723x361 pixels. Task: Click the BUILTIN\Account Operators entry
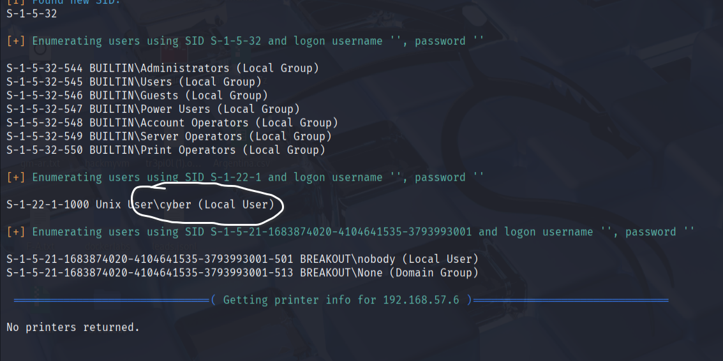coord(172,122)
